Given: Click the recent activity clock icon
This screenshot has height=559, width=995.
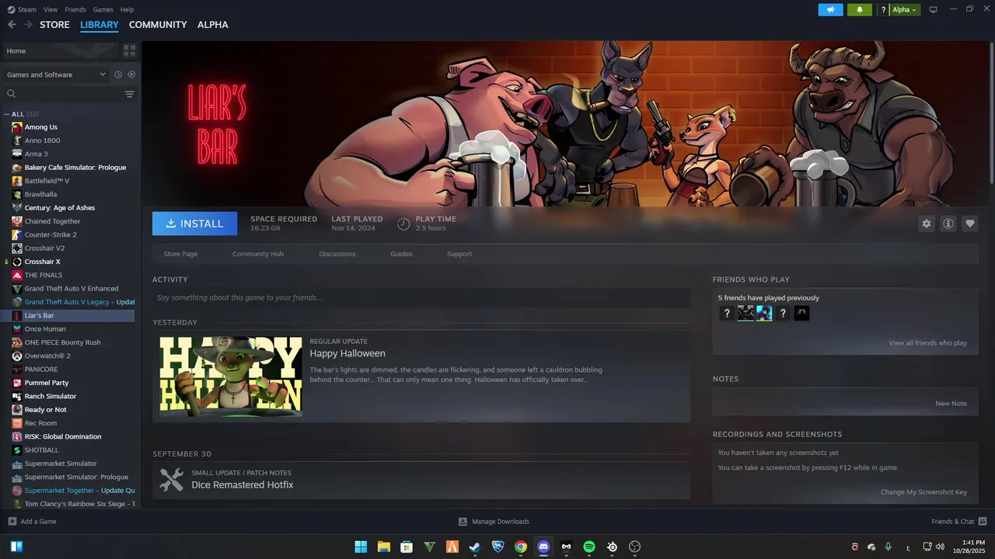Looking at the screenshot, I should click(x=118, y=75).
